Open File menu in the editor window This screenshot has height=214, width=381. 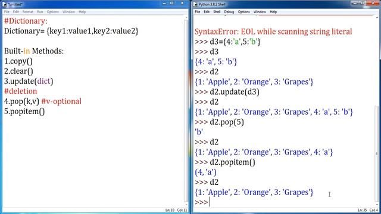click(x=7, y=12)
